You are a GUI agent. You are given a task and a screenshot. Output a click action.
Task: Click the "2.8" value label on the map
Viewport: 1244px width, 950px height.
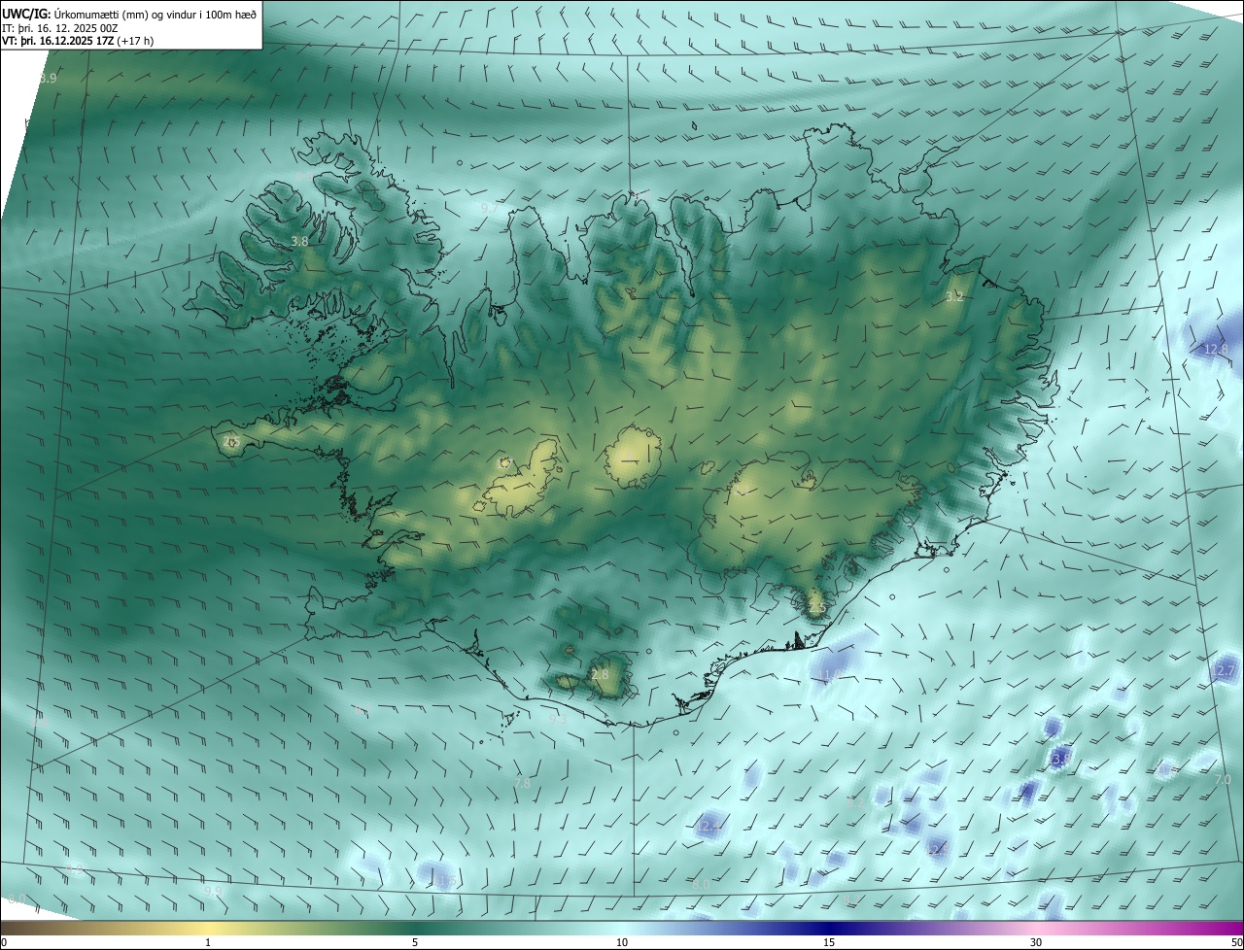[600, 674]
